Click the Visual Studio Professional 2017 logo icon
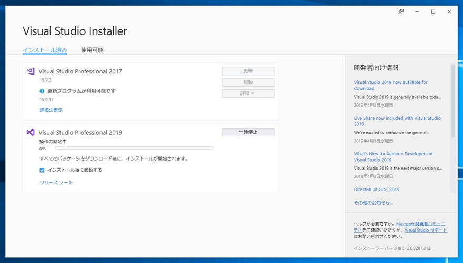Screen dimensions: 463x263 (x=31, y=71)
